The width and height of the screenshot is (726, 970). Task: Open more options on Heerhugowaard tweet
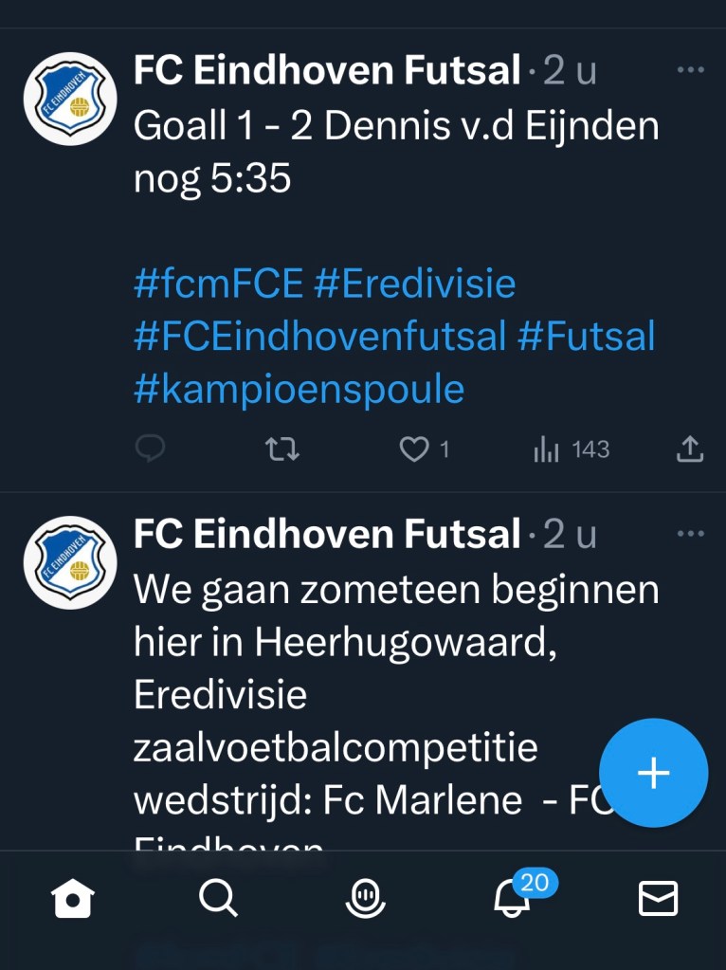click(x=691, y=534)
